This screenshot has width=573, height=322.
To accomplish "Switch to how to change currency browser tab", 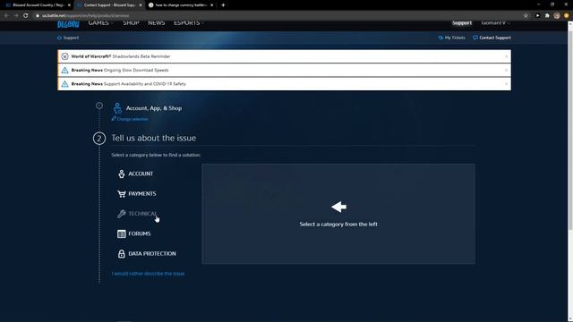I will click(181, 5).
